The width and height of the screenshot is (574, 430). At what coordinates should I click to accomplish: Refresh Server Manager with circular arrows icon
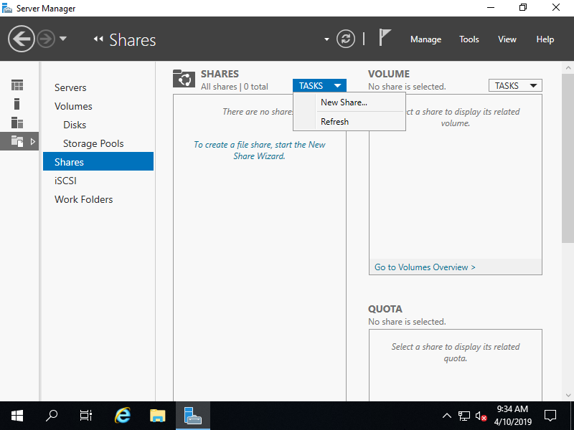(x=346, y=39)
